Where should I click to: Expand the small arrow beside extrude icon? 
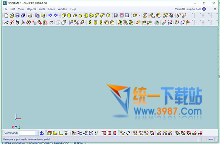click(x=139, y=15)
